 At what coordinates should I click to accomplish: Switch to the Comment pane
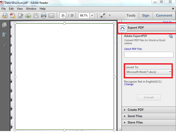point(164,15)
